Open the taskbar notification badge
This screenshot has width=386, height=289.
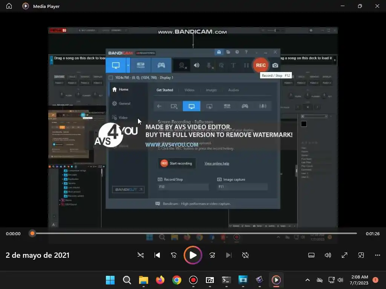pyautogui.click(x=375, y=280)
